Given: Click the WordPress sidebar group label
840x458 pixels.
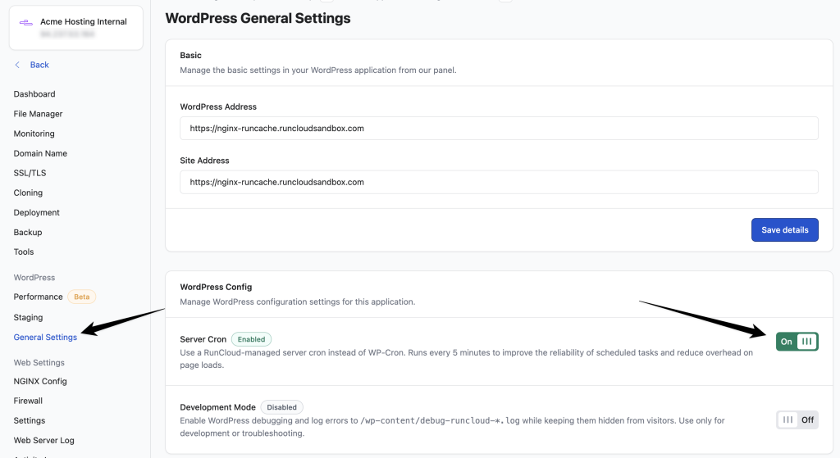Looking at the screenshot, I should (x=34, y=278).
